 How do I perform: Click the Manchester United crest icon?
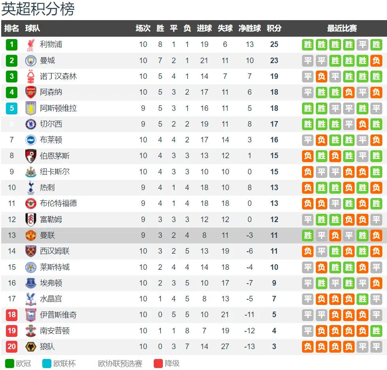30,235
